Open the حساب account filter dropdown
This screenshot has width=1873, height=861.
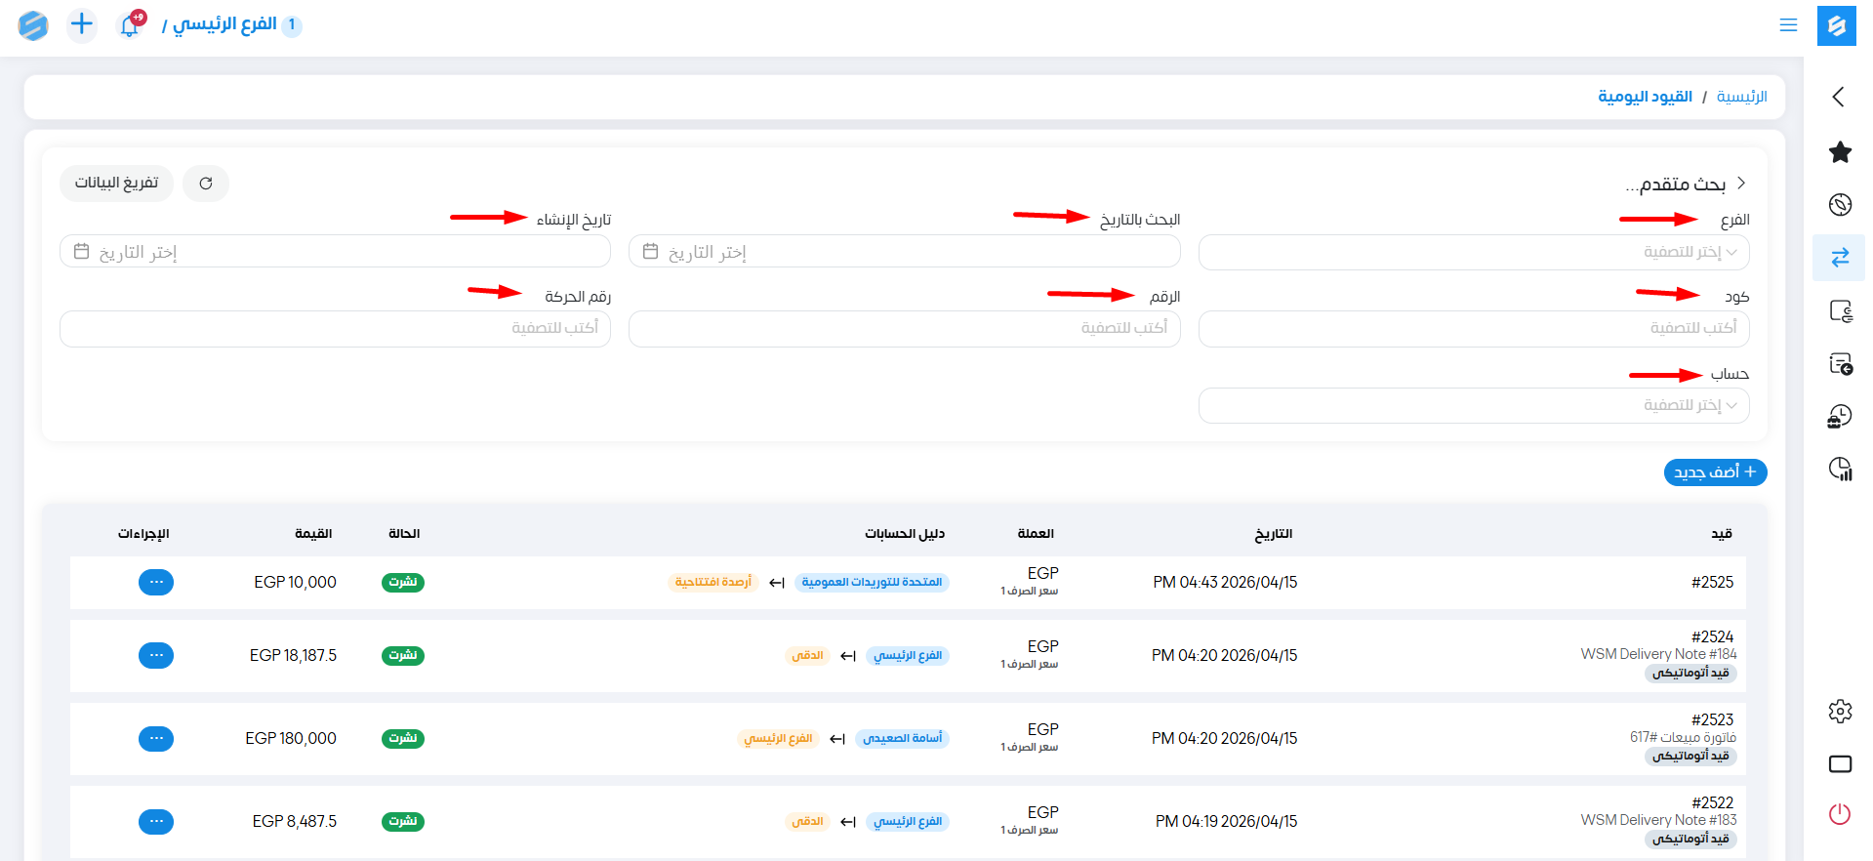coord(1473,406)
